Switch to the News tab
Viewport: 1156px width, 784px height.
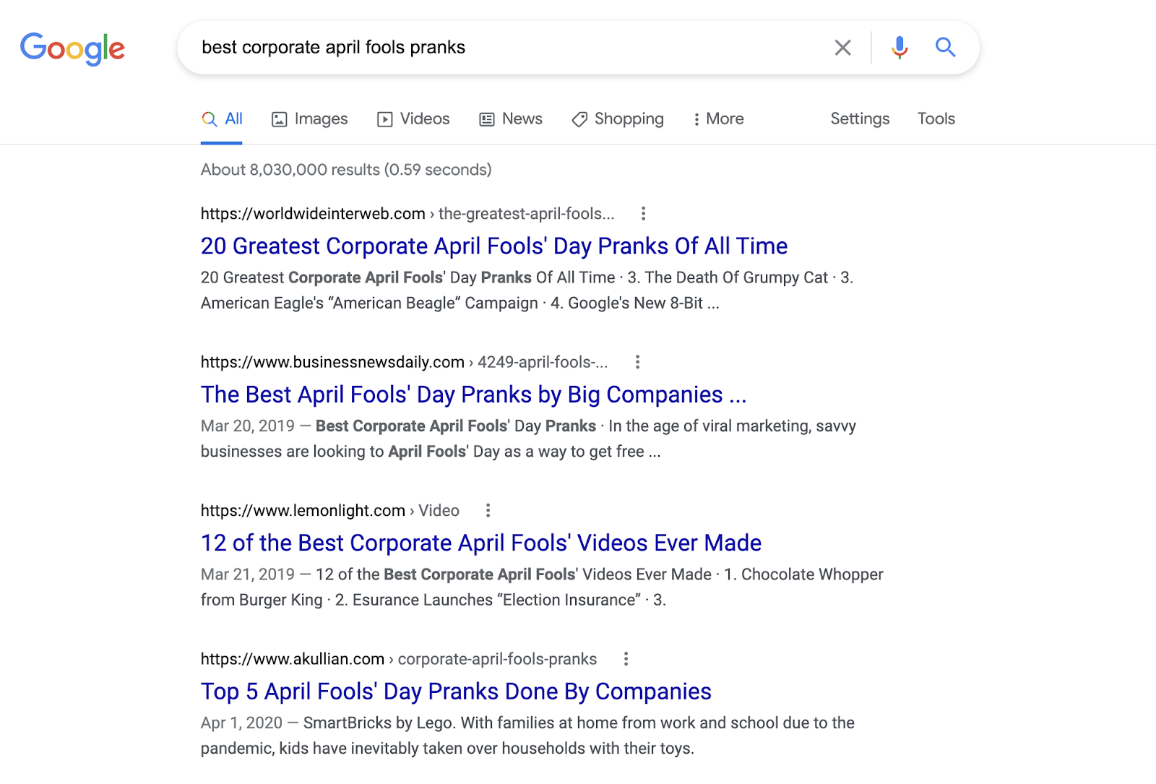point(511,119)
